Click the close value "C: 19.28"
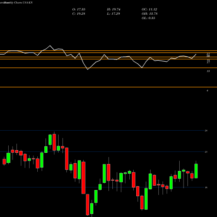This screenshot has height=217, width=217. click(79, 14)
